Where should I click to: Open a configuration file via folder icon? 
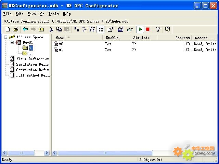pyautogui.click(x=16, y=29)
